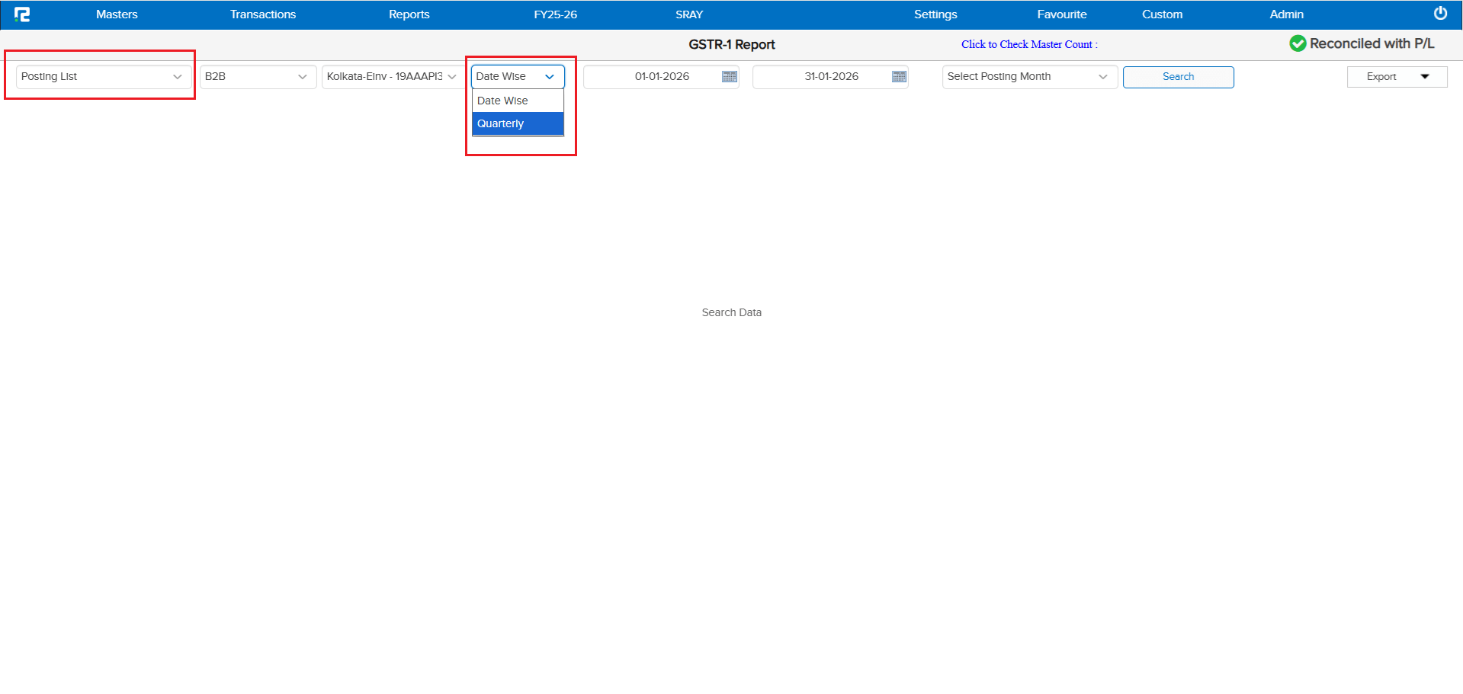Screen dimensions: 1463x694
Task: Click the Search button
Action: pyautogui.click(x=1178, y=76)
